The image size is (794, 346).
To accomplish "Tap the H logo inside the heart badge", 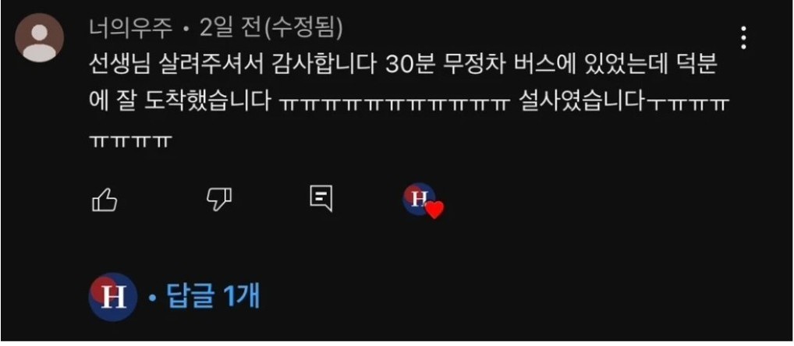I will (418, 198).
